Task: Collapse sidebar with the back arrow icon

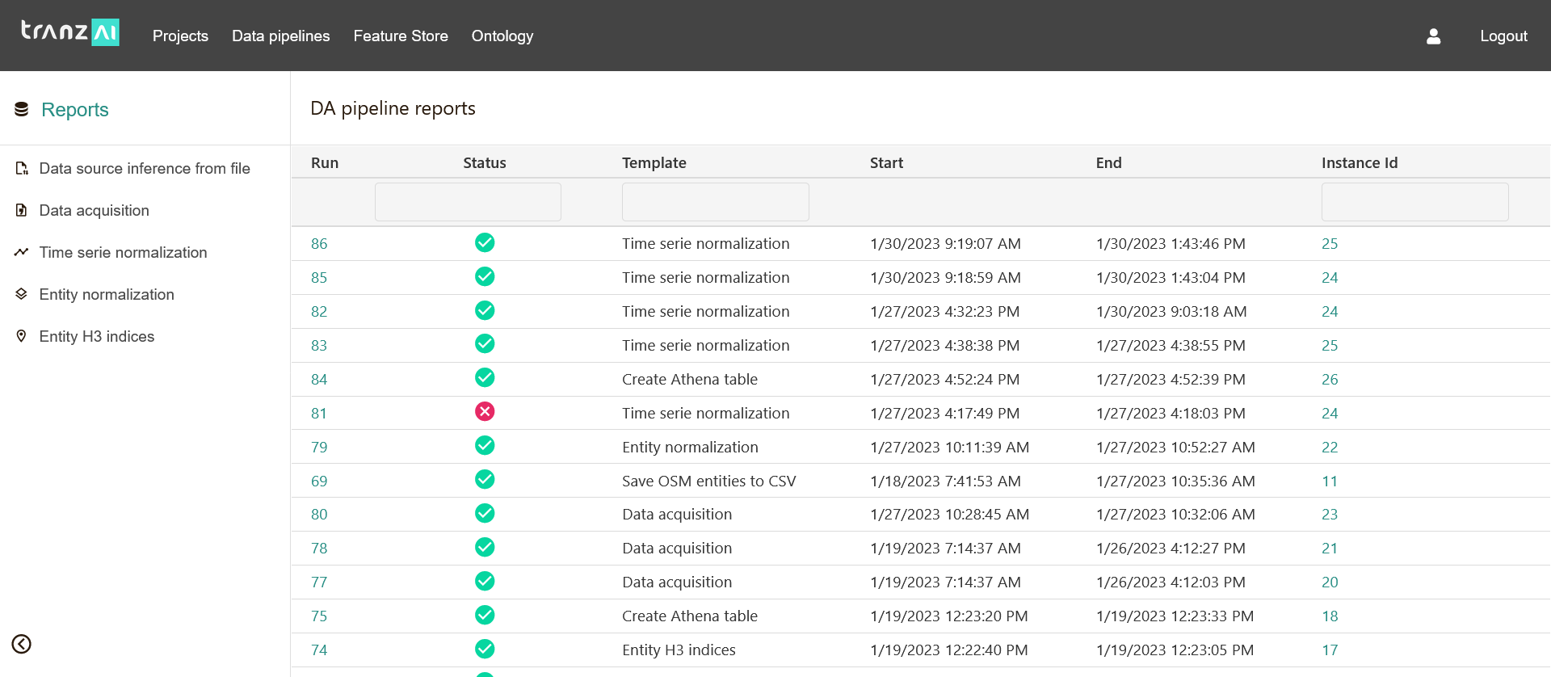Action: click(22, 644)
